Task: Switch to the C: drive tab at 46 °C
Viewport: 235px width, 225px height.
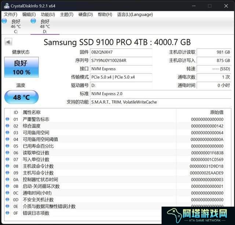Action: (16, 26)
